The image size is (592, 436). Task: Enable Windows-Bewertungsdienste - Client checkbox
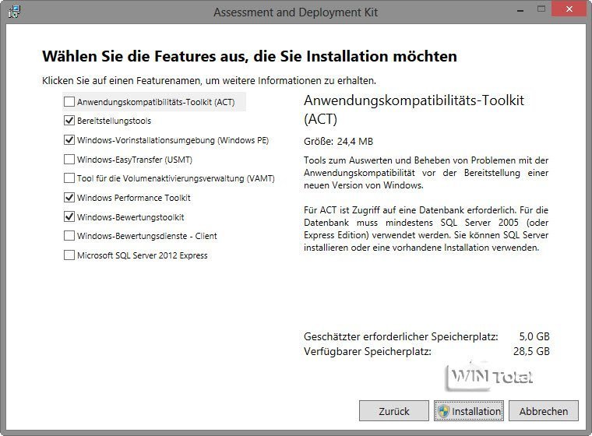point(69,236)
